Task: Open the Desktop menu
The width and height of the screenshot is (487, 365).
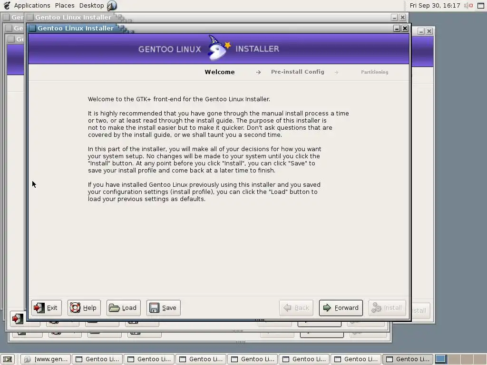Action: click(x=91, y=5)
